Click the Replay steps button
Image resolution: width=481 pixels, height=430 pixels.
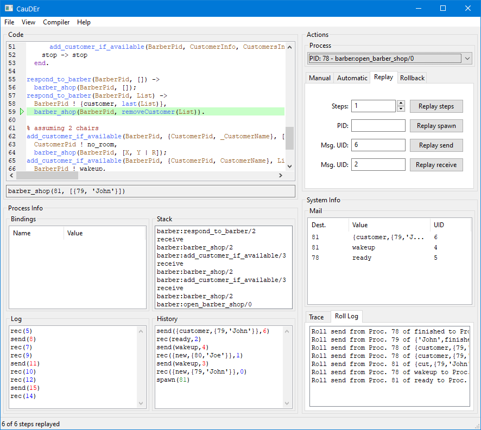[436, 106]
